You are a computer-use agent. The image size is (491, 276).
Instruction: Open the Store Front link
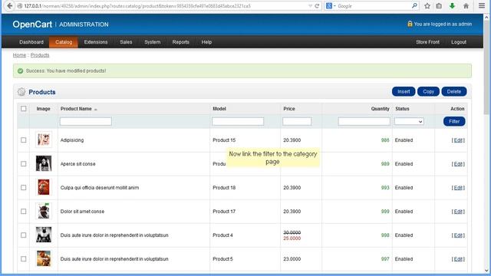[x=427, y=42]
